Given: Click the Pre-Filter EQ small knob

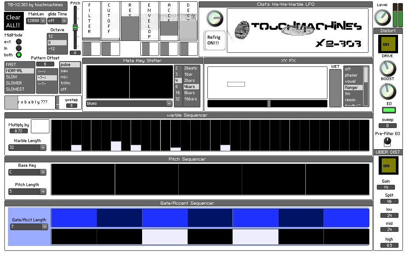Looking at the screenshot, I should click(x=387, y=142).
